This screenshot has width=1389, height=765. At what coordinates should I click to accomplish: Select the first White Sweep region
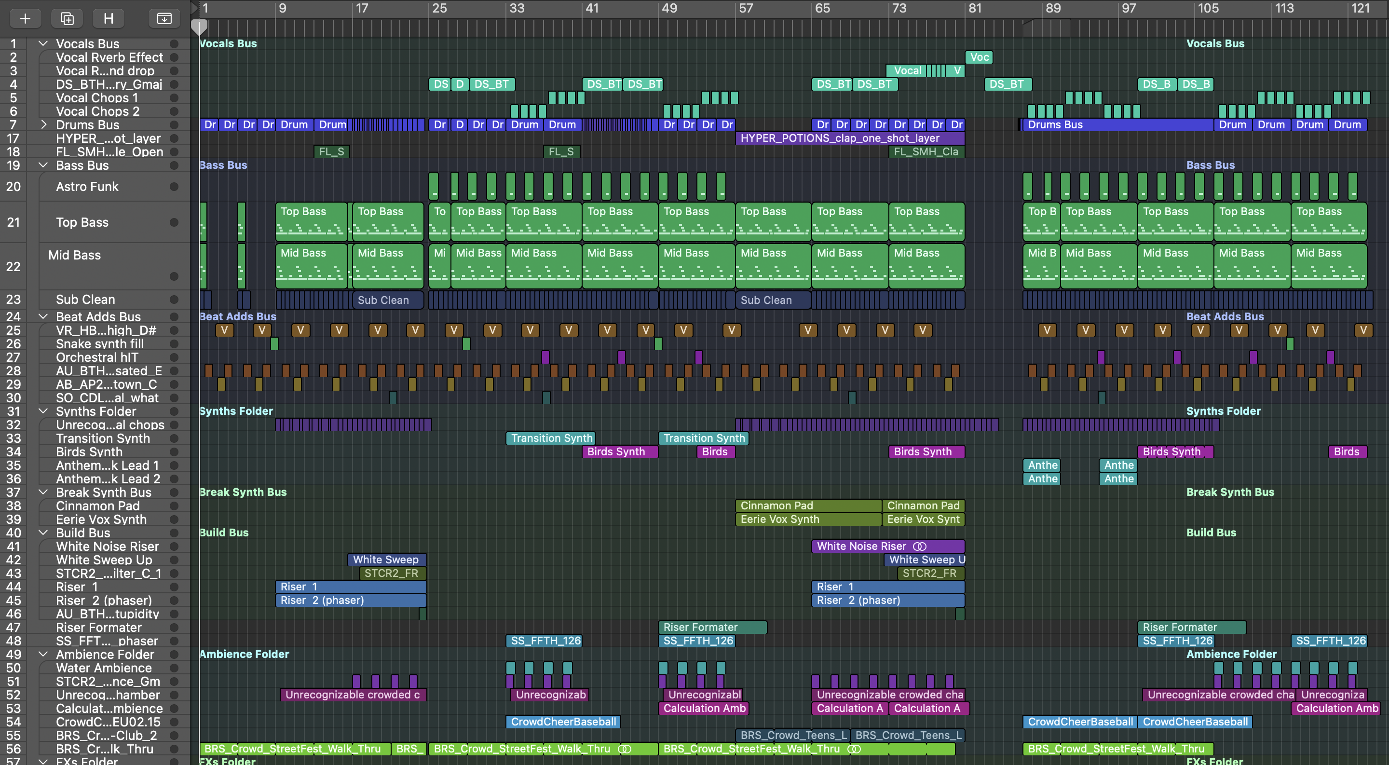pyautogui.click(x=387, y=560)
